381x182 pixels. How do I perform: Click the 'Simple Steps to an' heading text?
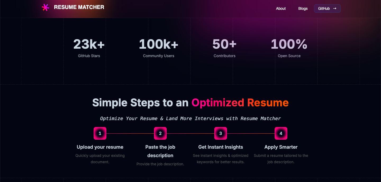(x=140, y=103)
